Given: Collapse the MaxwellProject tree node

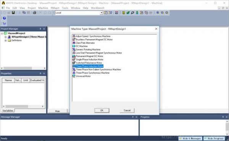Looking at the screenshot, I should coord(2,33).
